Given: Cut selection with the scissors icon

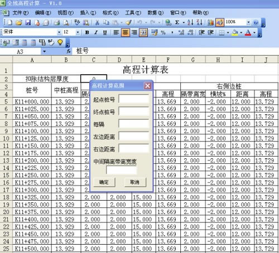Looking at the screenshot, I should tap(97, 22).
